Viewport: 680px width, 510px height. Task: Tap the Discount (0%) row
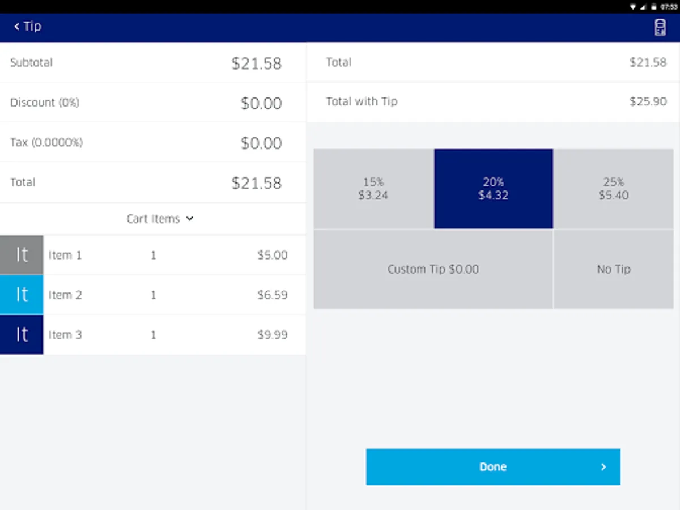pos(153,103)
